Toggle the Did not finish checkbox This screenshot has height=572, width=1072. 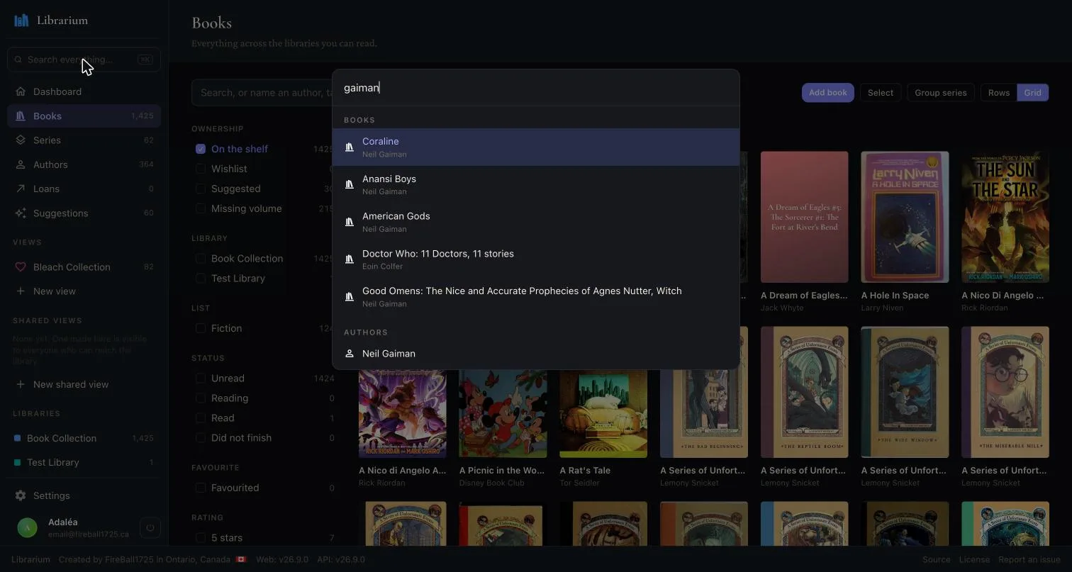point(201,438)
